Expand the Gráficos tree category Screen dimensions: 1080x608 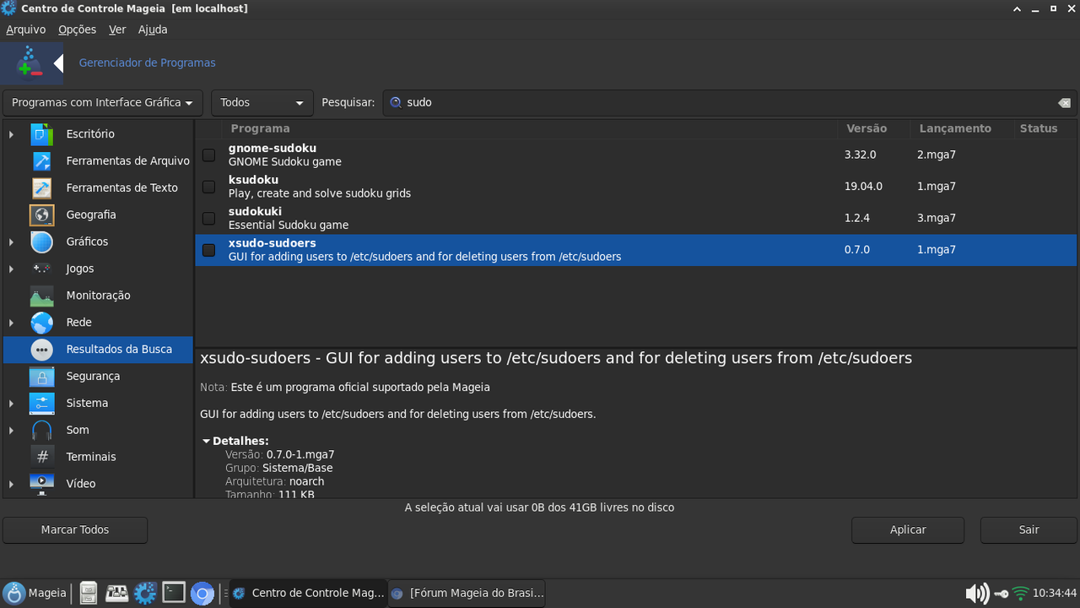click(11, 242)
